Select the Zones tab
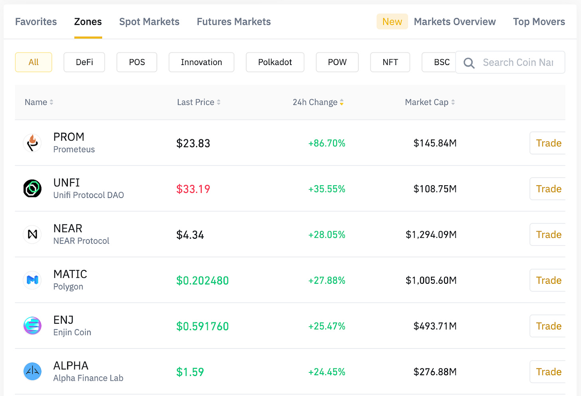This screenshot has width=581, height=396. (x=88, y=22)
